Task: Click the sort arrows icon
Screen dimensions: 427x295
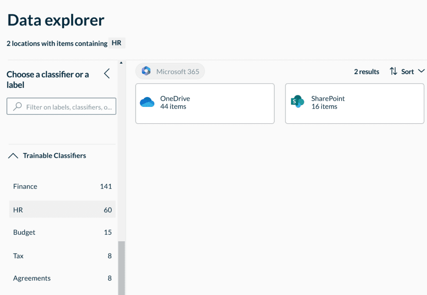Action: point(393,72)
